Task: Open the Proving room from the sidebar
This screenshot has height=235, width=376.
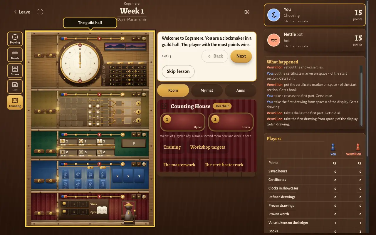Action: [15, 39]
